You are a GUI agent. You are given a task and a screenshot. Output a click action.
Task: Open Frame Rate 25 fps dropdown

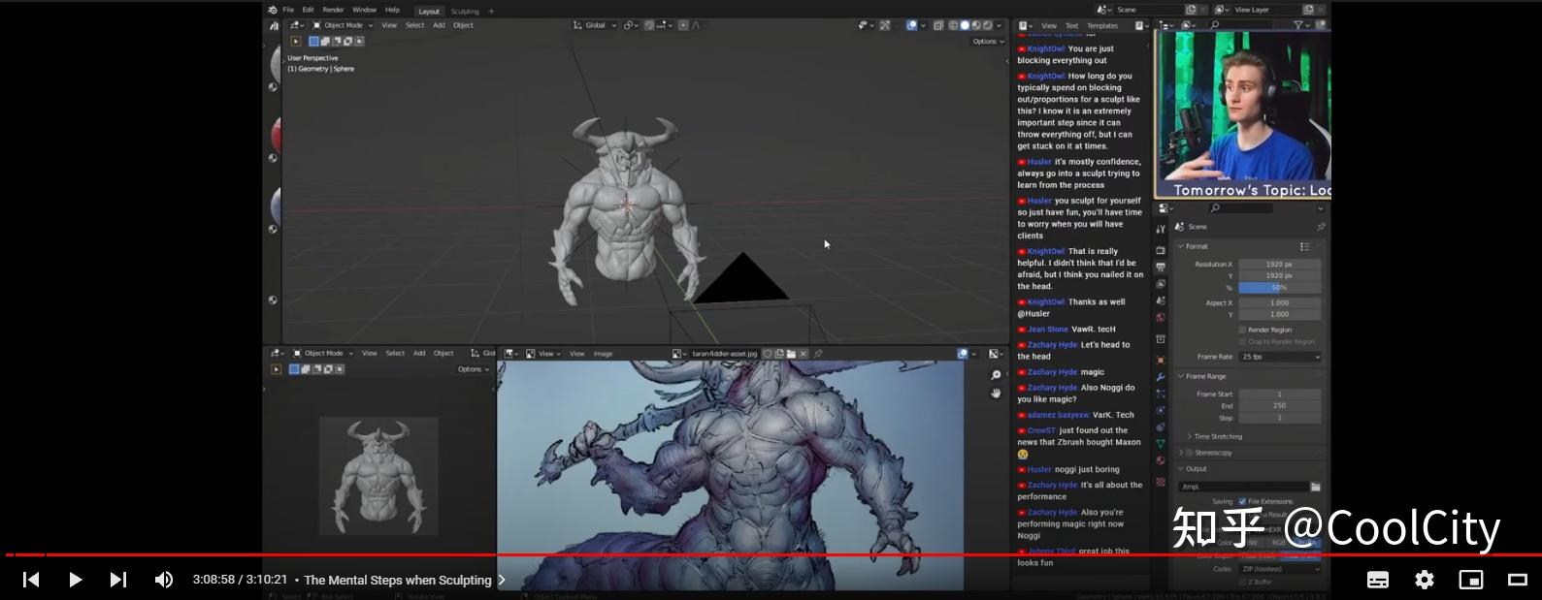point(1279,357)
